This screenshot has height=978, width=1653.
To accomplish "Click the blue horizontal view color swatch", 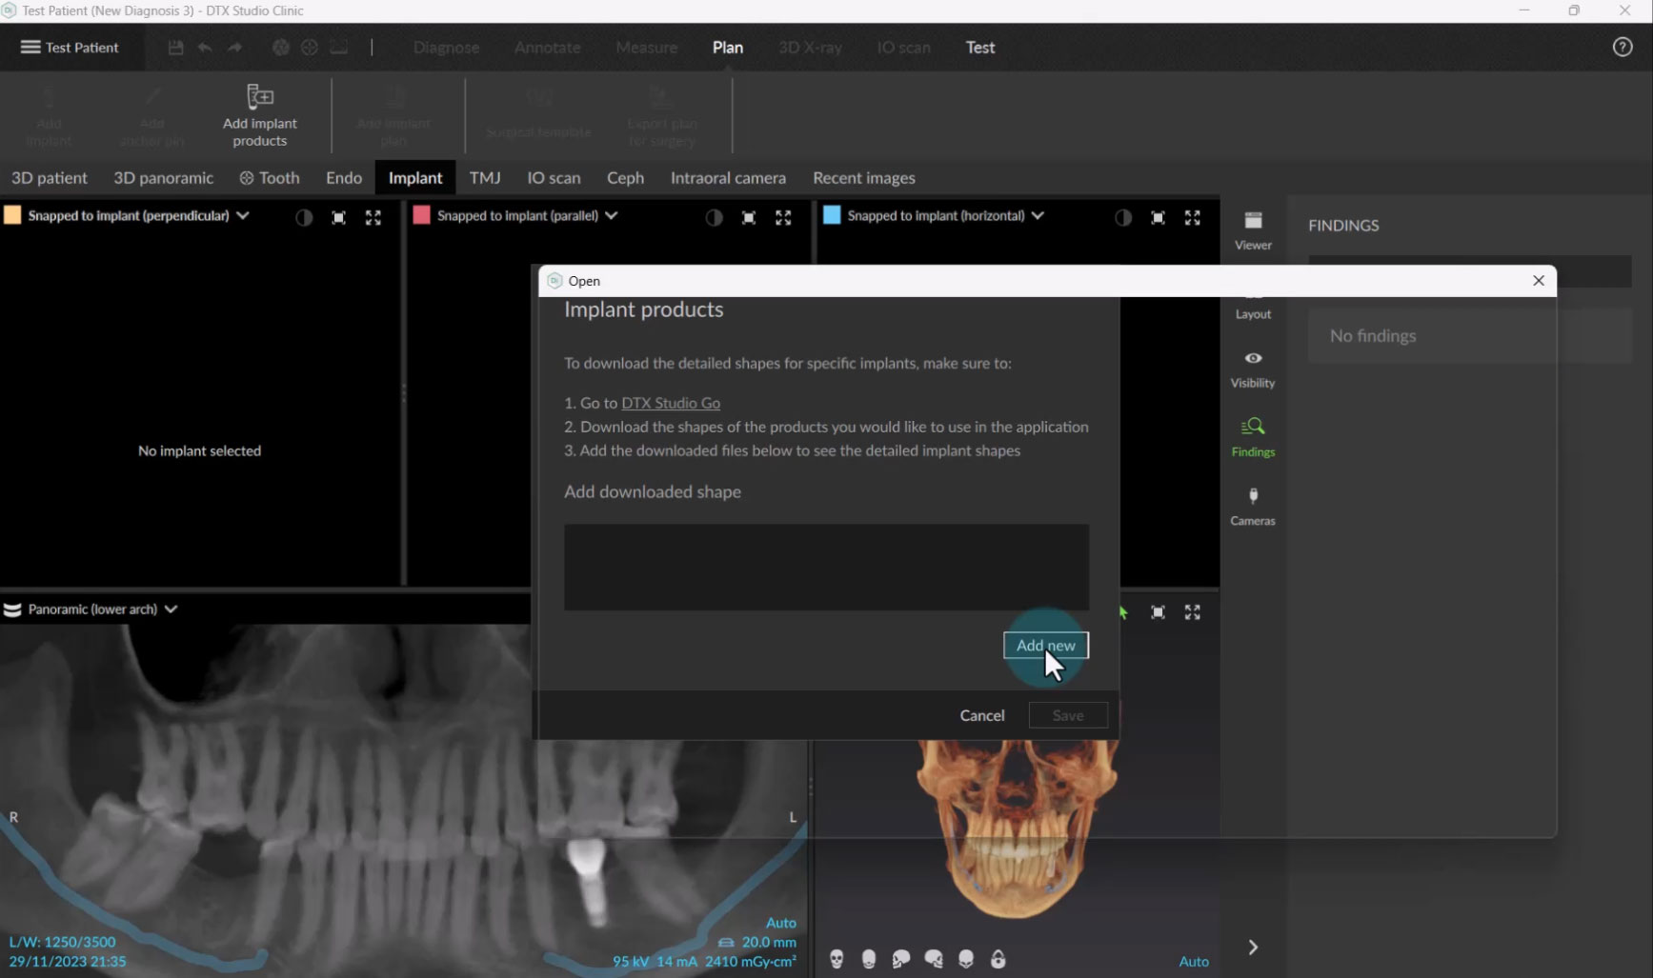I will coord(832,215).
